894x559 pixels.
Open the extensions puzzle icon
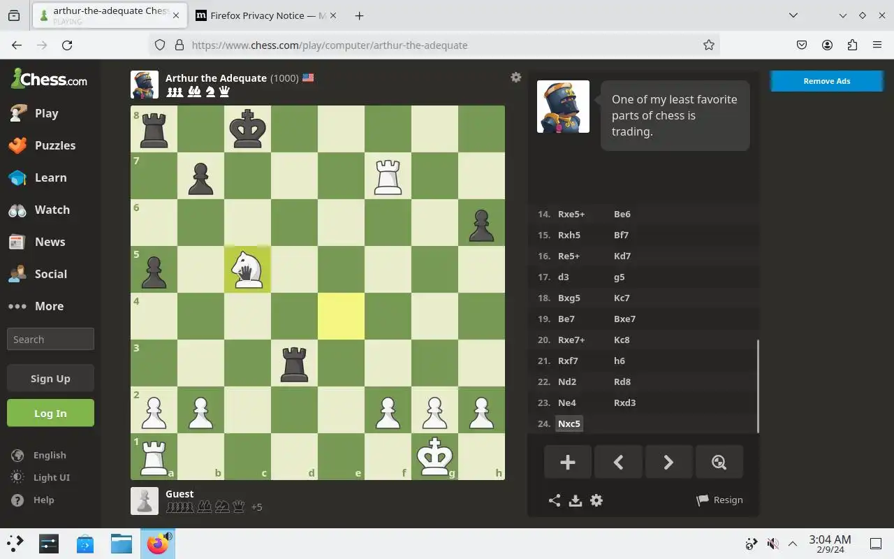(852, 45)
